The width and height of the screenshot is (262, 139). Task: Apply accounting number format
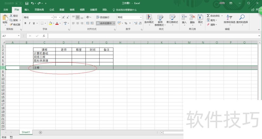pyautogui.click(x=119, y=23)
